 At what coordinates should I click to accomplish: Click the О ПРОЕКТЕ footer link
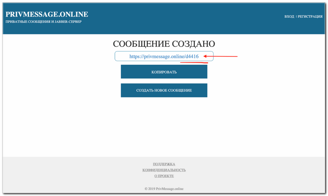click(x=164, y=176)
